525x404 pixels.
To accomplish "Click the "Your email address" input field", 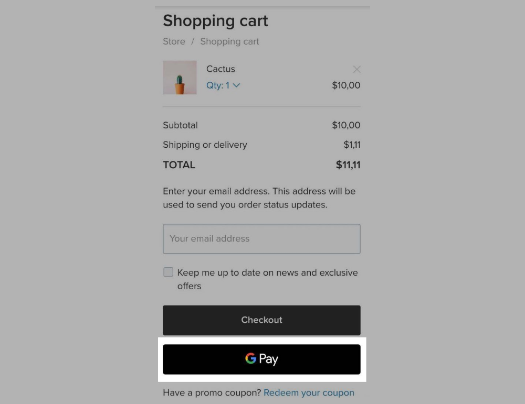I will tap(261, 238).
